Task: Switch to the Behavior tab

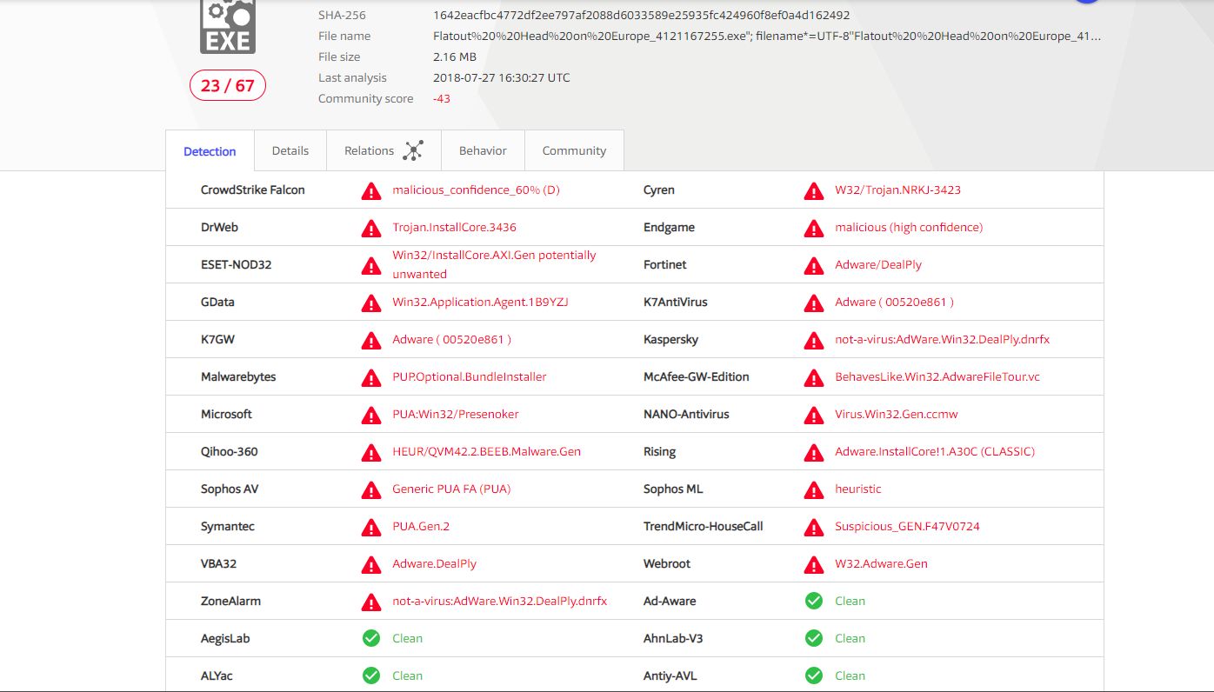Action: pos(483,150)
